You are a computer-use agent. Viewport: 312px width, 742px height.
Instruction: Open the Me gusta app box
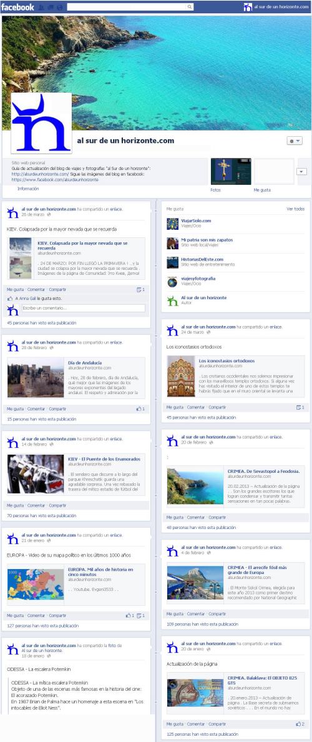click(x=274, y=171)
